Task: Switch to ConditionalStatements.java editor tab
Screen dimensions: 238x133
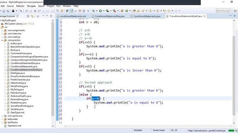Action: 147,16
